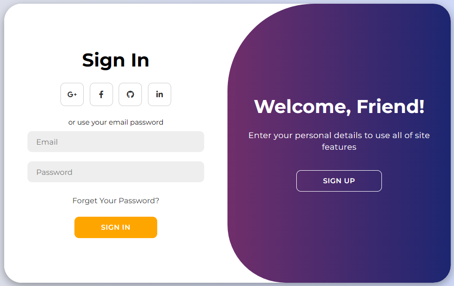Hit the GitHub octocat social button
The height and width of the screenshot is (286, 454).
[130, 94]
